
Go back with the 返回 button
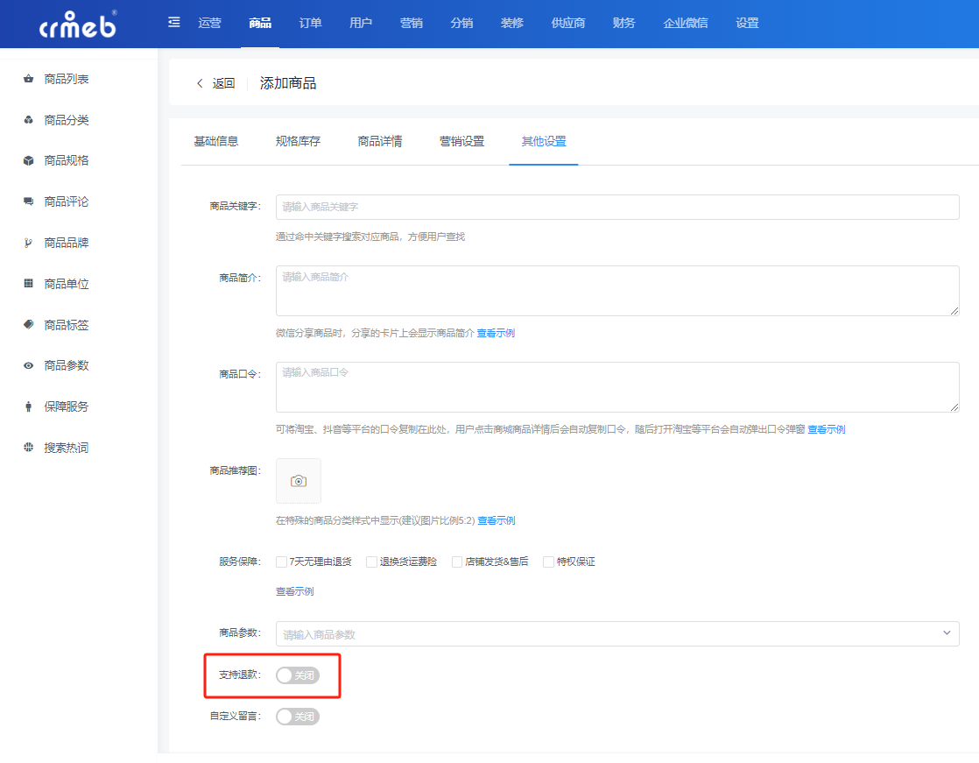click(216, 83)
